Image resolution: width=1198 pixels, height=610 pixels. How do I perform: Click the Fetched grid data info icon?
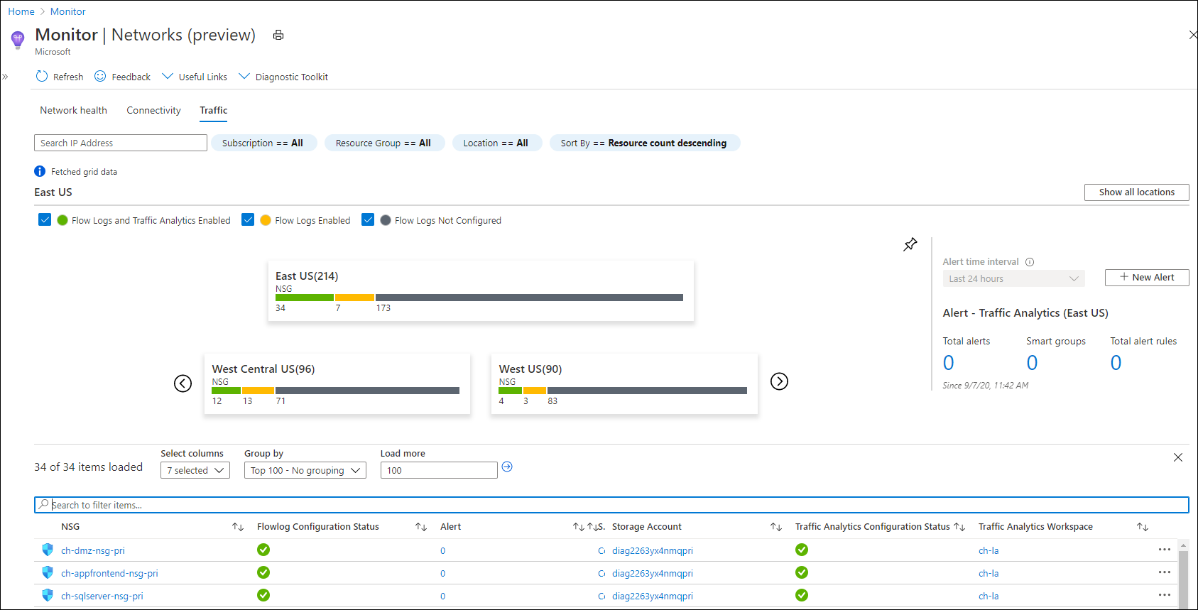click(40, 171)
